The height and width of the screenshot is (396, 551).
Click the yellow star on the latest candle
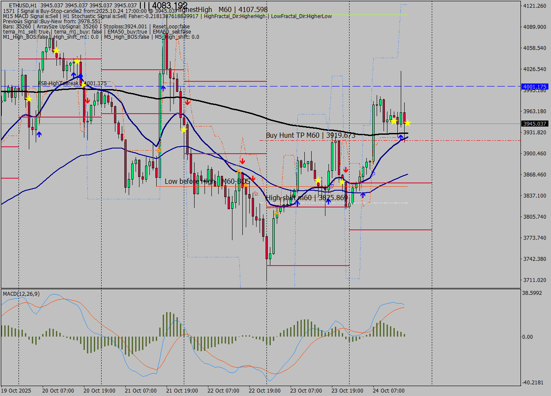407,123
